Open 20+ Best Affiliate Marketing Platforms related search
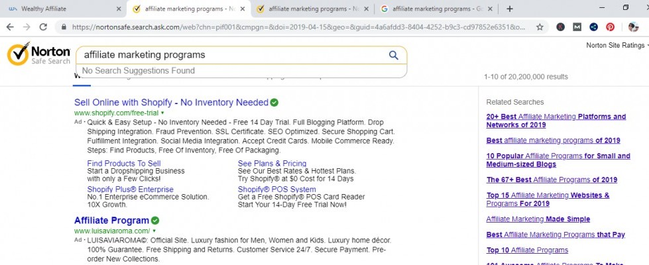Image resolution: width=649 pixels, height=265 pixels. [556, 121]
